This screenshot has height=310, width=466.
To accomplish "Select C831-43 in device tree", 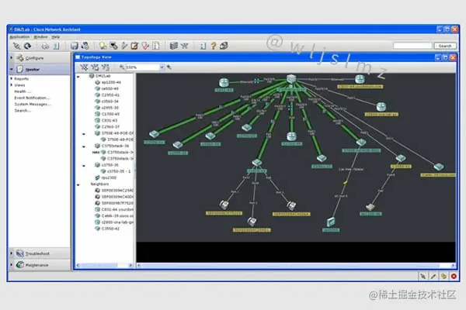I will (110, 120).
